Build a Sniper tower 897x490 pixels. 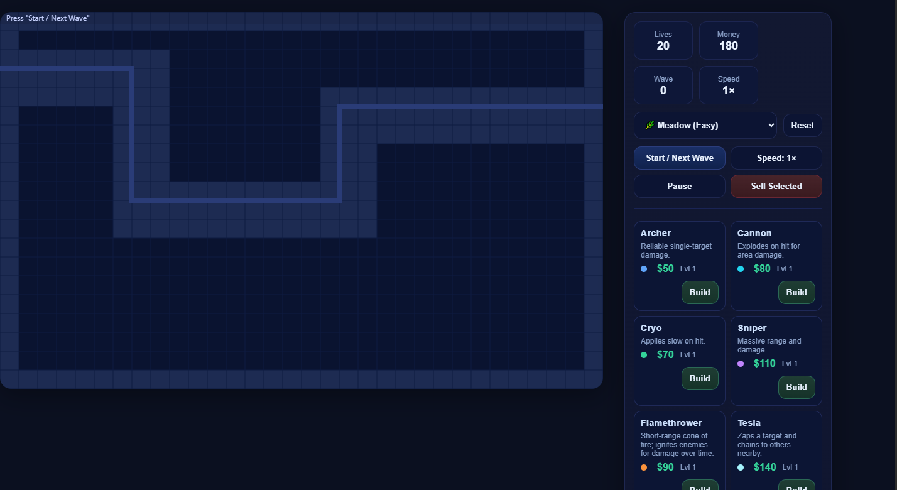[796, 387]
